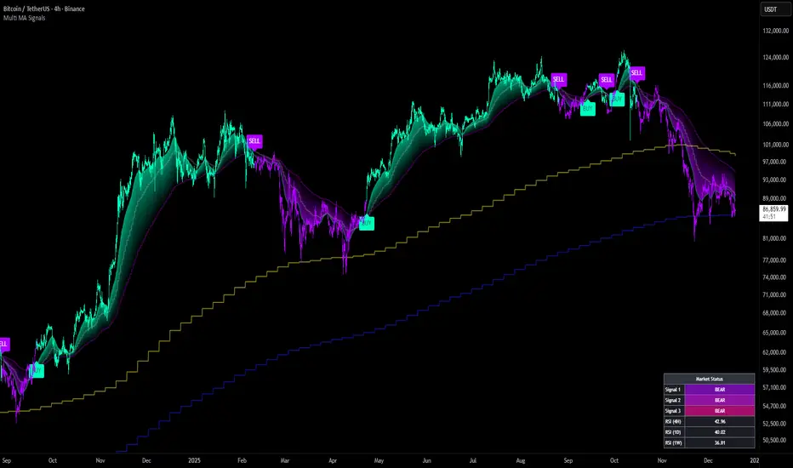The width and height of the screenshot is (793, 468).
Task: Click the RSI value 42.96
Action: (x=720, y=421)
